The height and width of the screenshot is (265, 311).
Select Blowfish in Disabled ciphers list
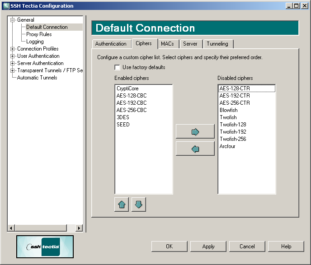pos(228,110)
